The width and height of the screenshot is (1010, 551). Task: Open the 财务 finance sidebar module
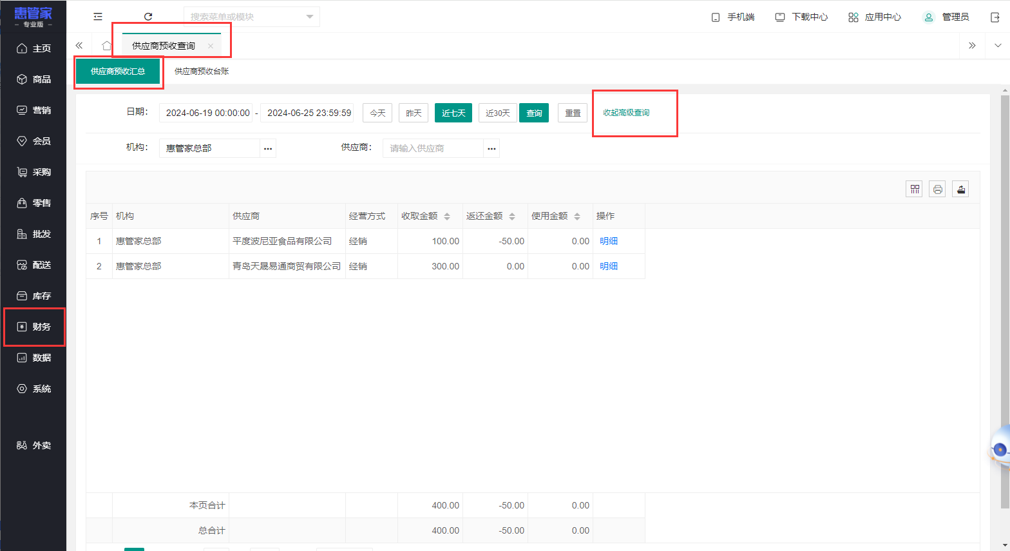pos(33,327)
